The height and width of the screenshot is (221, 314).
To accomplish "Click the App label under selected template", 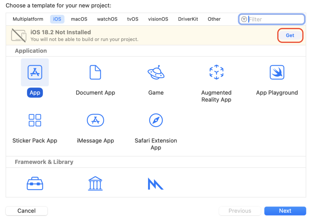I will pyautogui.click(x=35, y=93).
